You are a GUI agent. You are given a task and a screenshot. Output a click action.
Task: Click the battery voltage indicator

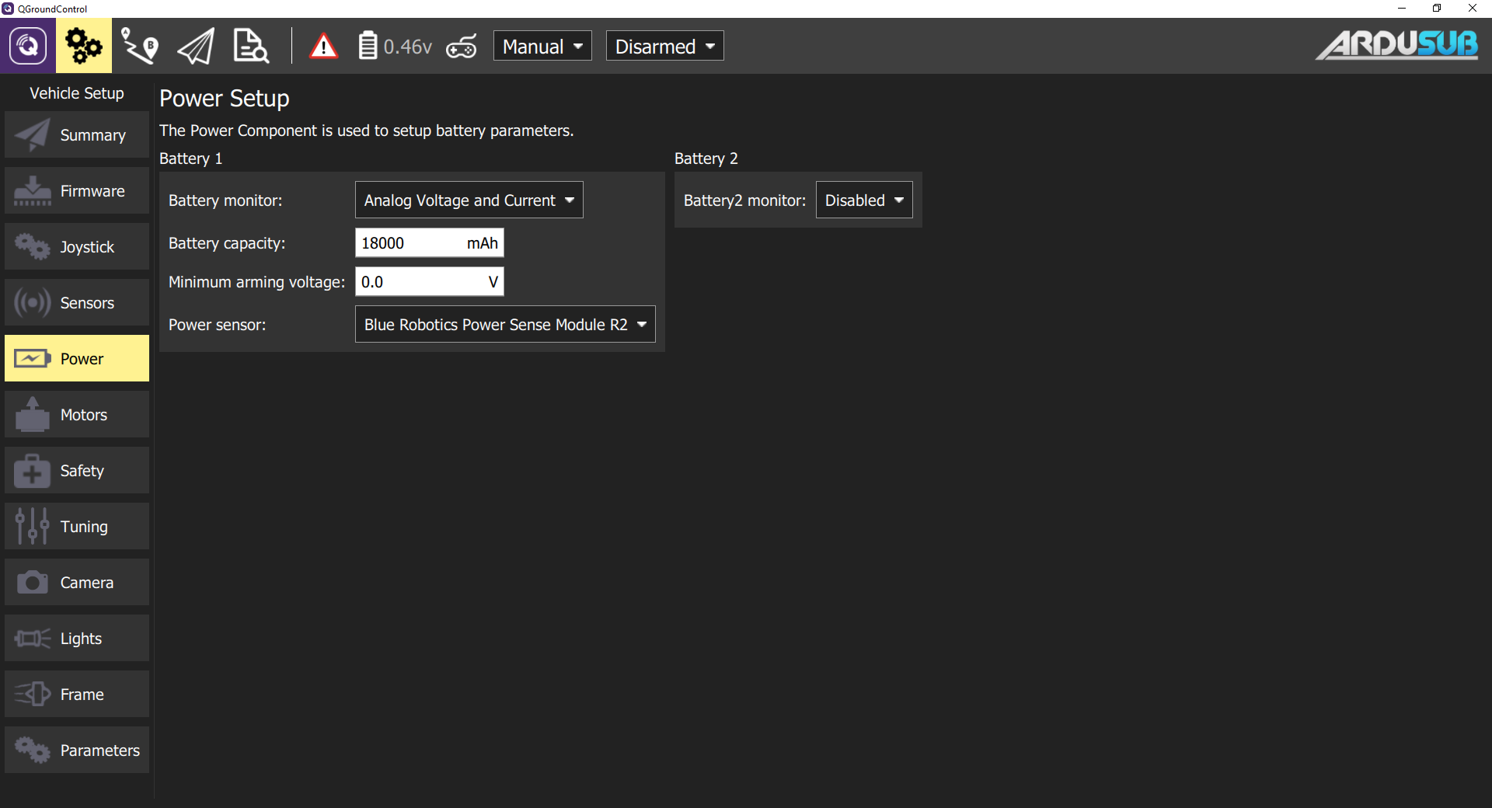(395, 47)
